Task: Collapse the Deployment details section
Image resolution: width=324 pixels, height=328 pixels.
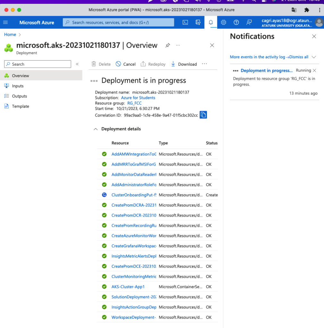Action: pos(96,129)
